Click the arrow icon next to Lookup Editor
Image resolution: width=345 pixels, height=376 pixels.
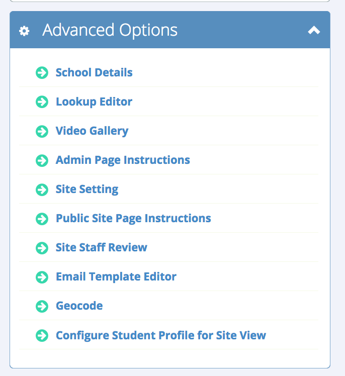pyautogui.click(x=42, y=102)
